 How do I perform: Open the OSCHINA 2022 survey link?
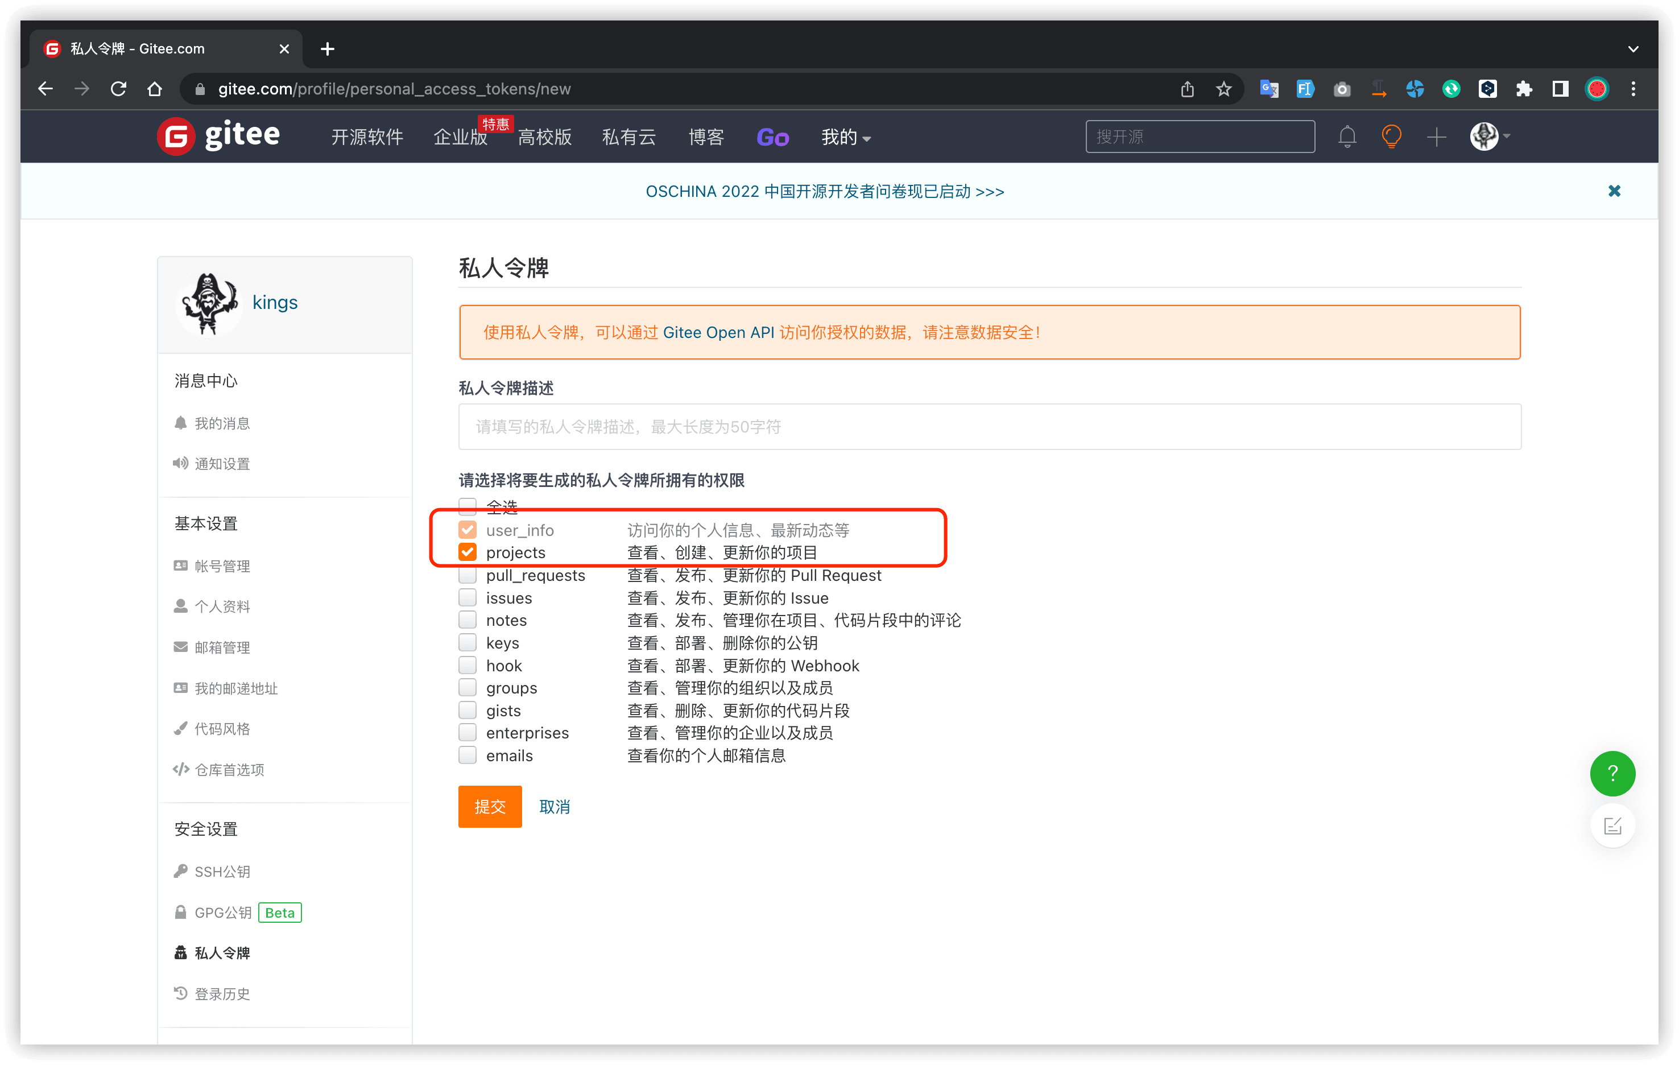coord(824,191)
